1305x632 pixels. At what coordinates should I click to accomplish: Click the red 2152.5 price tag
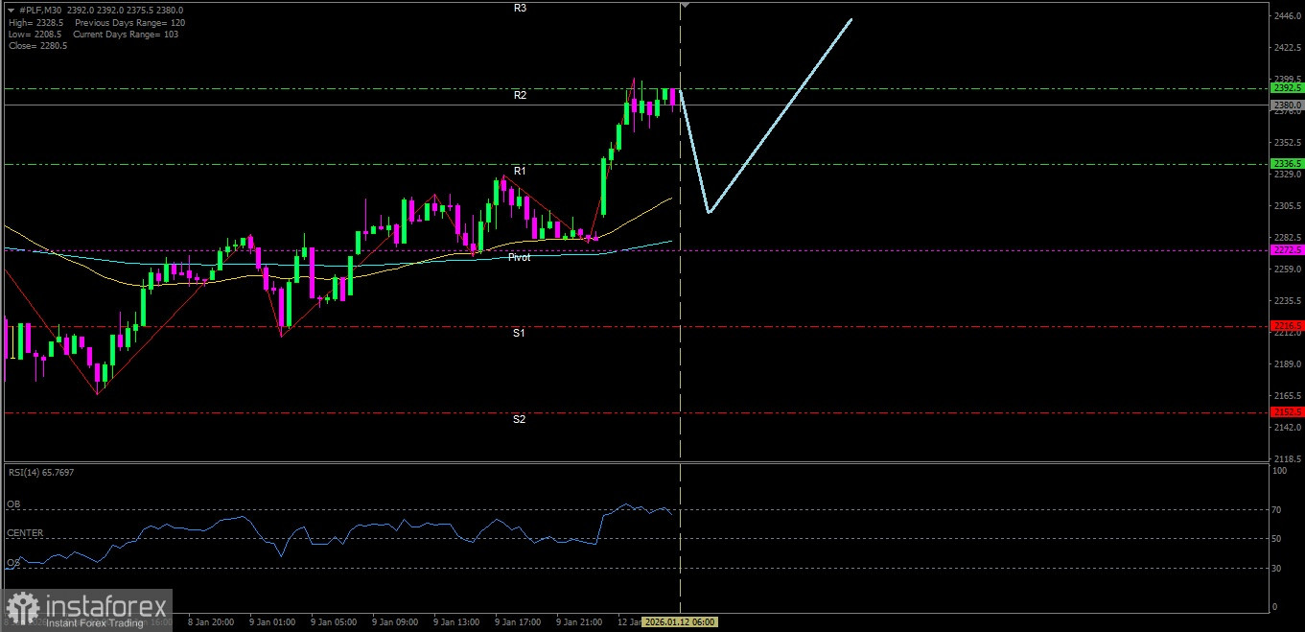[1286, 412]
